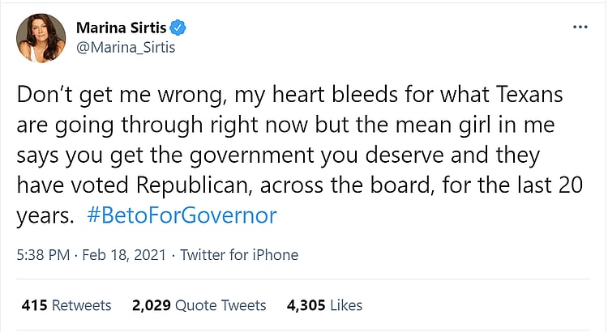The width and height of the screenshot is (608, 332).
Task: Click the blue verified badge icon
Action: (x=178, y=28)
